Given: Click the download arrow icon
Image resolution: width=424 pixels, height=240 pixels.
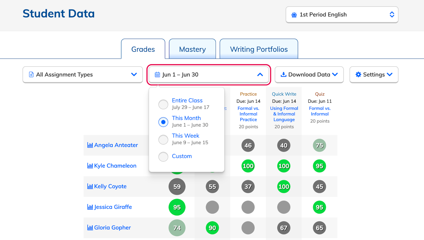Looking at the screenshot, I should tap(284, 75).
